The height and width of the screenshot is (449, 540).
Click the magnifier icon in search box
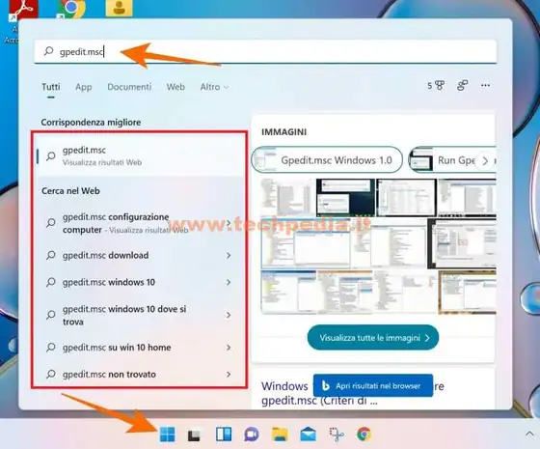(x=48, y=51)
